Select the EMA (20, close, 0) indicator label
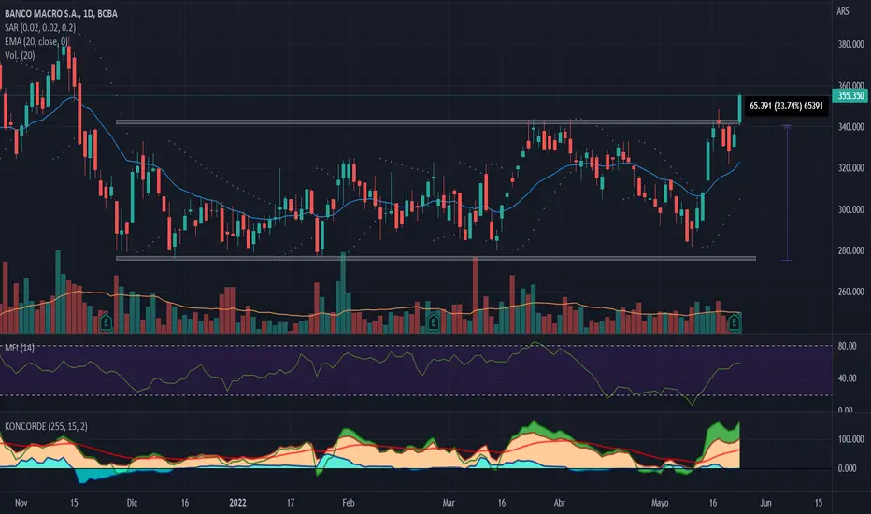Image resolution: width=871 pixels, height=514 pixels. pyautogui.click(x=36, y=41)
